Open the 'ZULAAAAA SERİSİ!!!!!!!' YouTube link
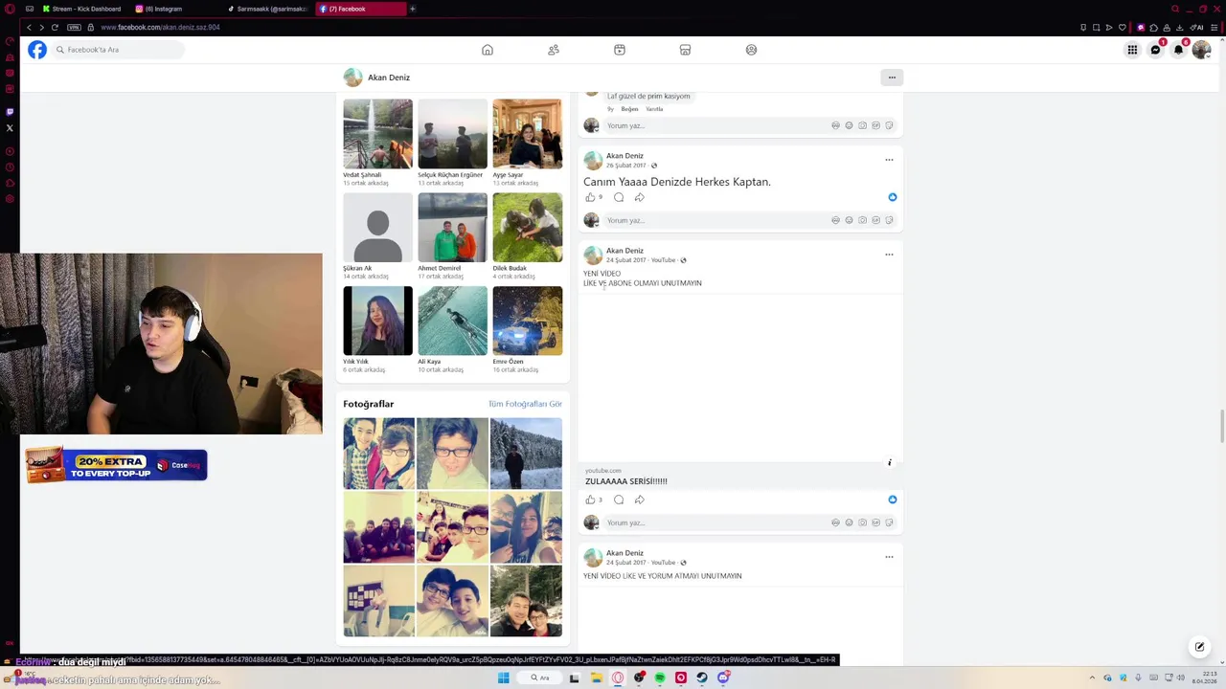1226x689 pixels. [626, 481]
